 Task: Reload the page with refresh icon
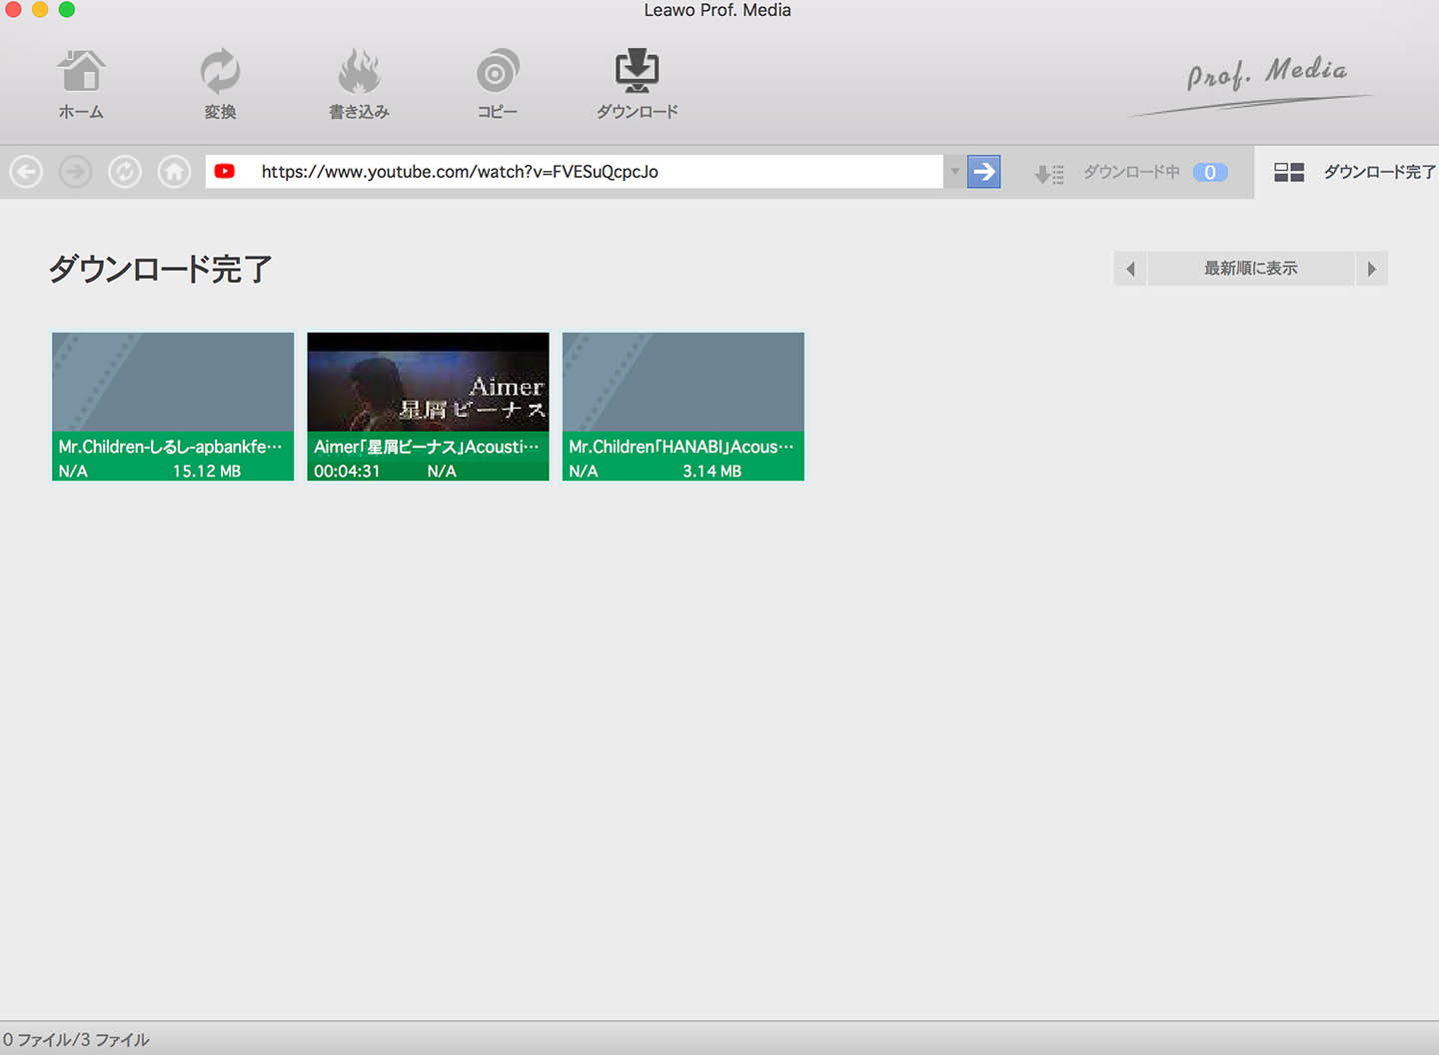(125, 172)
